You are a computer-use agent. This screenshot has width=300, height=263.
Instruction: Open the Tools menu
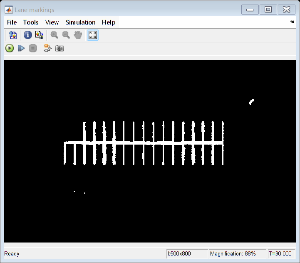(31, 22)
